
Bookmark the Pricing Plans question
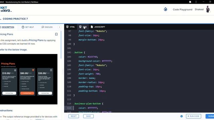point(56,34)
